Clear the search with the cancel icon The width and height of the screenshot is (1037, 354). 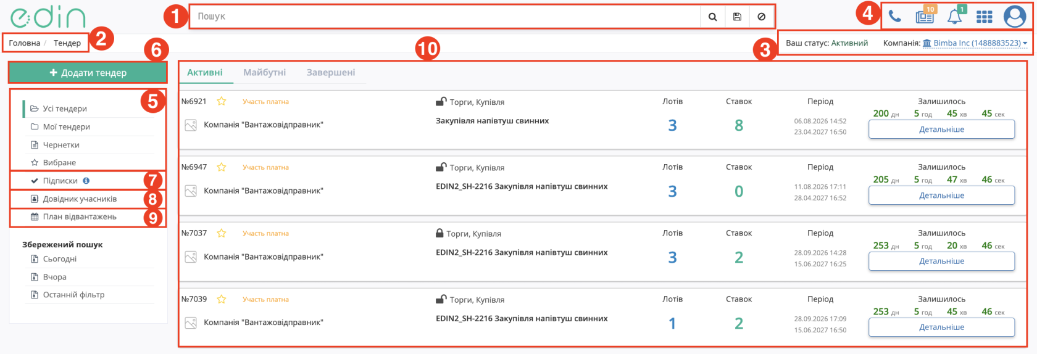click(x=761, y=17)
